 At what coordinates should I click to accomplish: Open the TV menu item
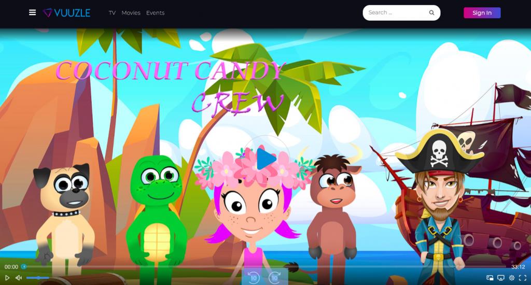pyautogui.click(x=112, y=13)
